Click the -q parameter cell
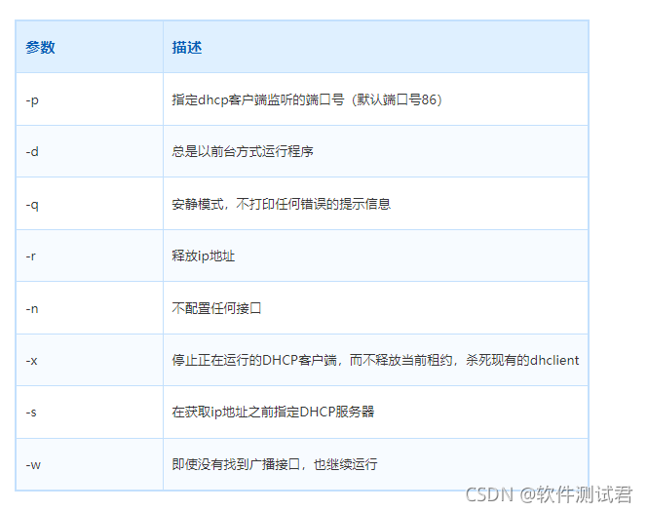The height and width of the screenshot is (512, 648). (x=90, y=204)
